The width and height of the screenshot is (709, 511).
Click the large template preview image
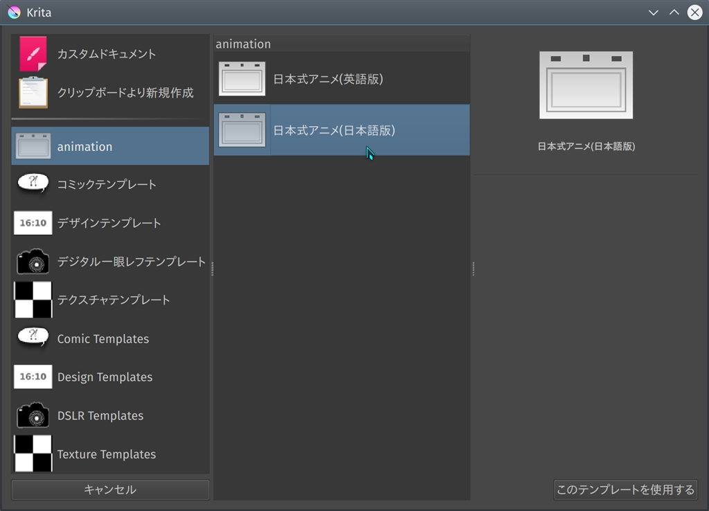[586, 85]
